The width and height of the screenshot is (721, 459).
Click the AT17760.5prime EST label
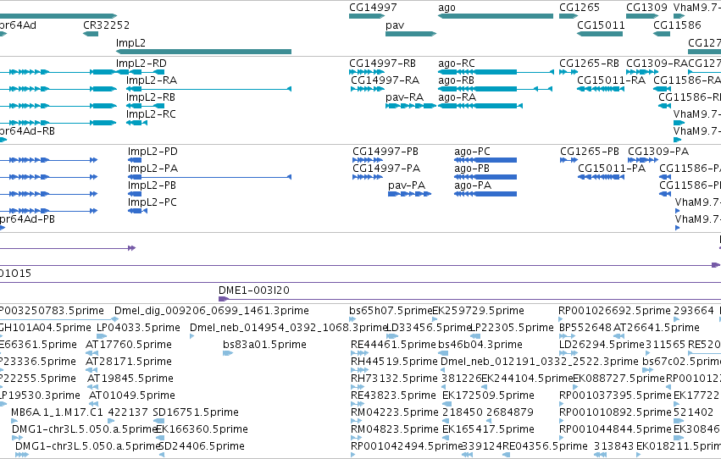pyautogui.click(x=129, y=345)
